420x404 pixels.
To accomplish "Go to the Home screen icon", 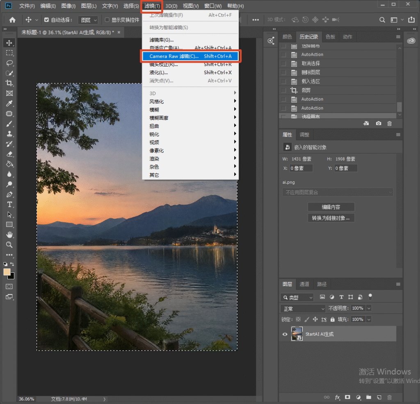I will click(x=12, y=20).
